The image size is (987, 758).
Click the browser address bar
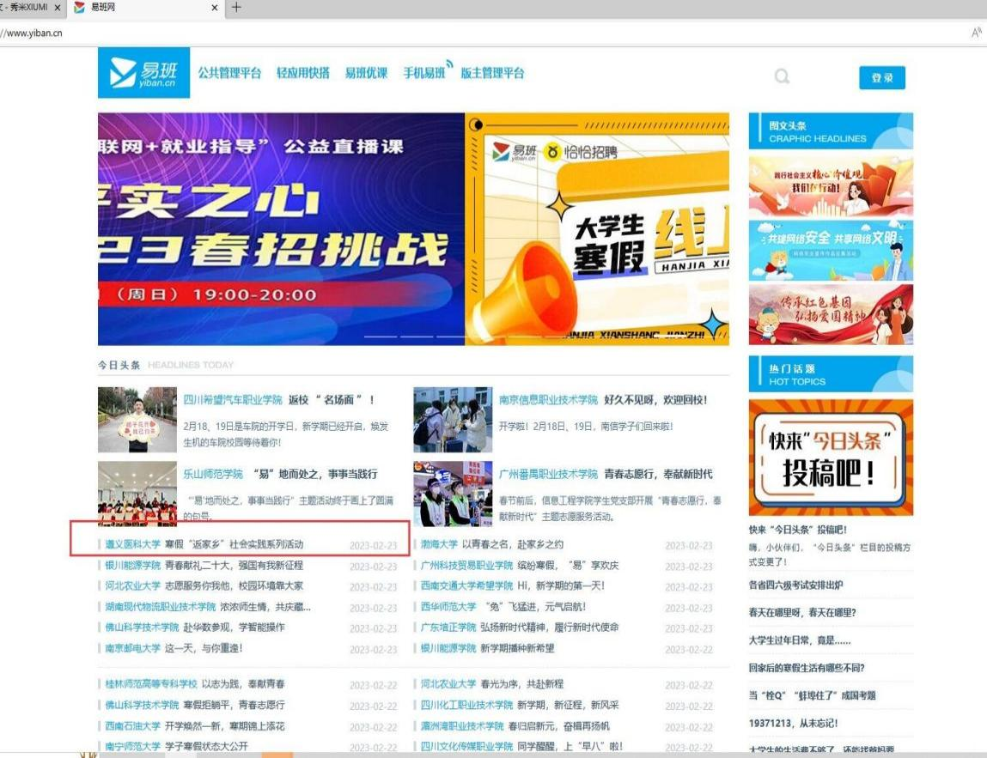pyautogui.click(x=430, y=33)
